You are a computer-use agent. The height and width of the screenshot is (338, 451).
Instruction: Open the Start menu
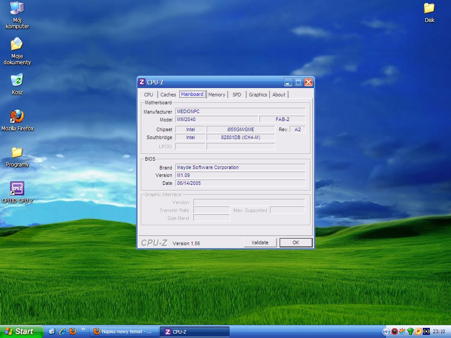(x=22, y=332)
